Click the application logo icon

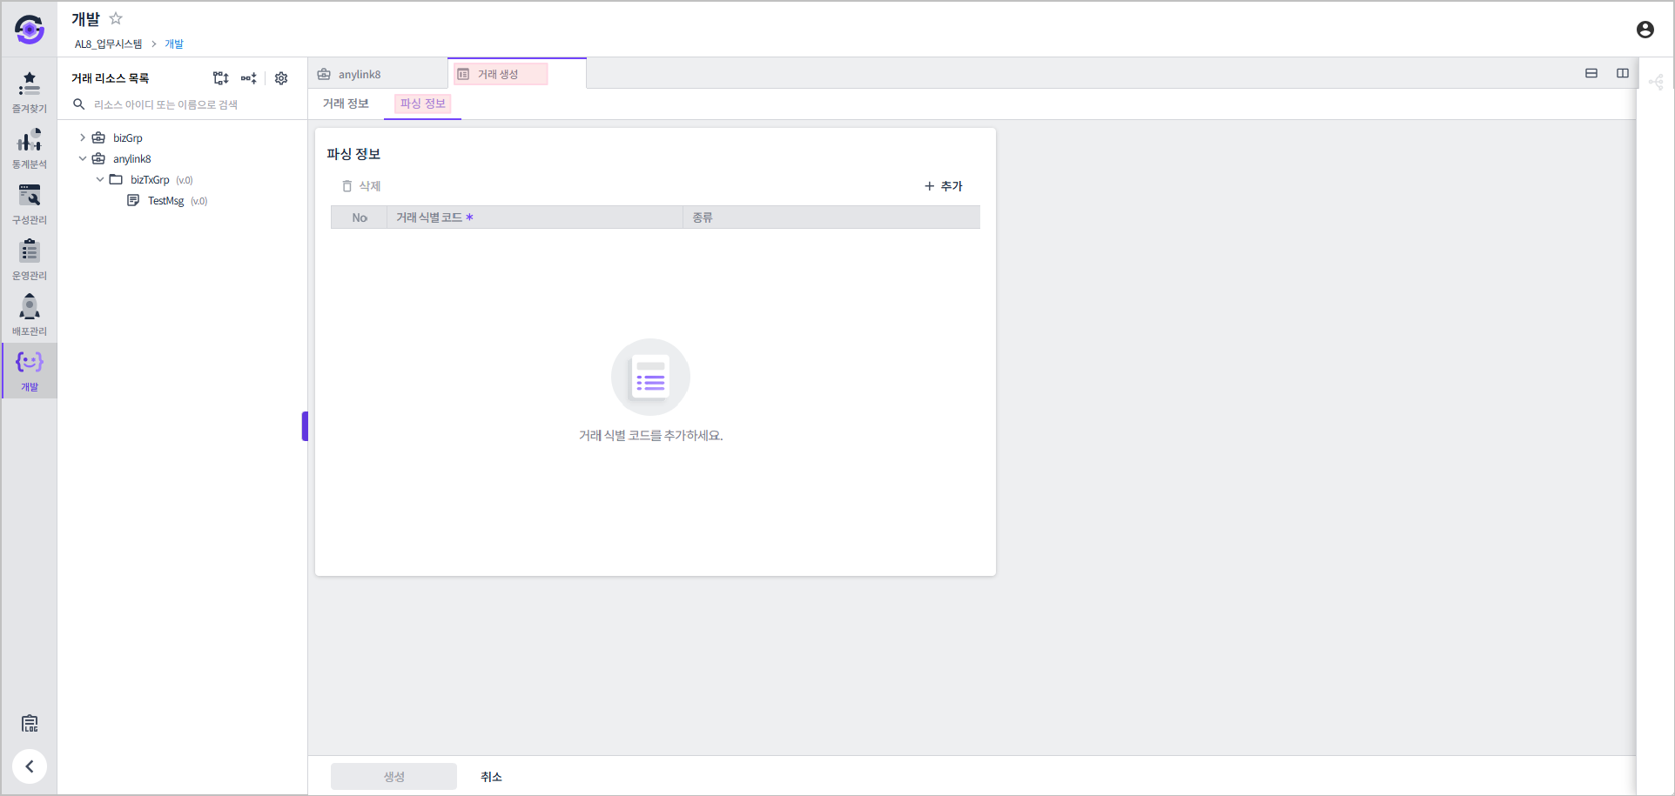[x=30, y=30]
